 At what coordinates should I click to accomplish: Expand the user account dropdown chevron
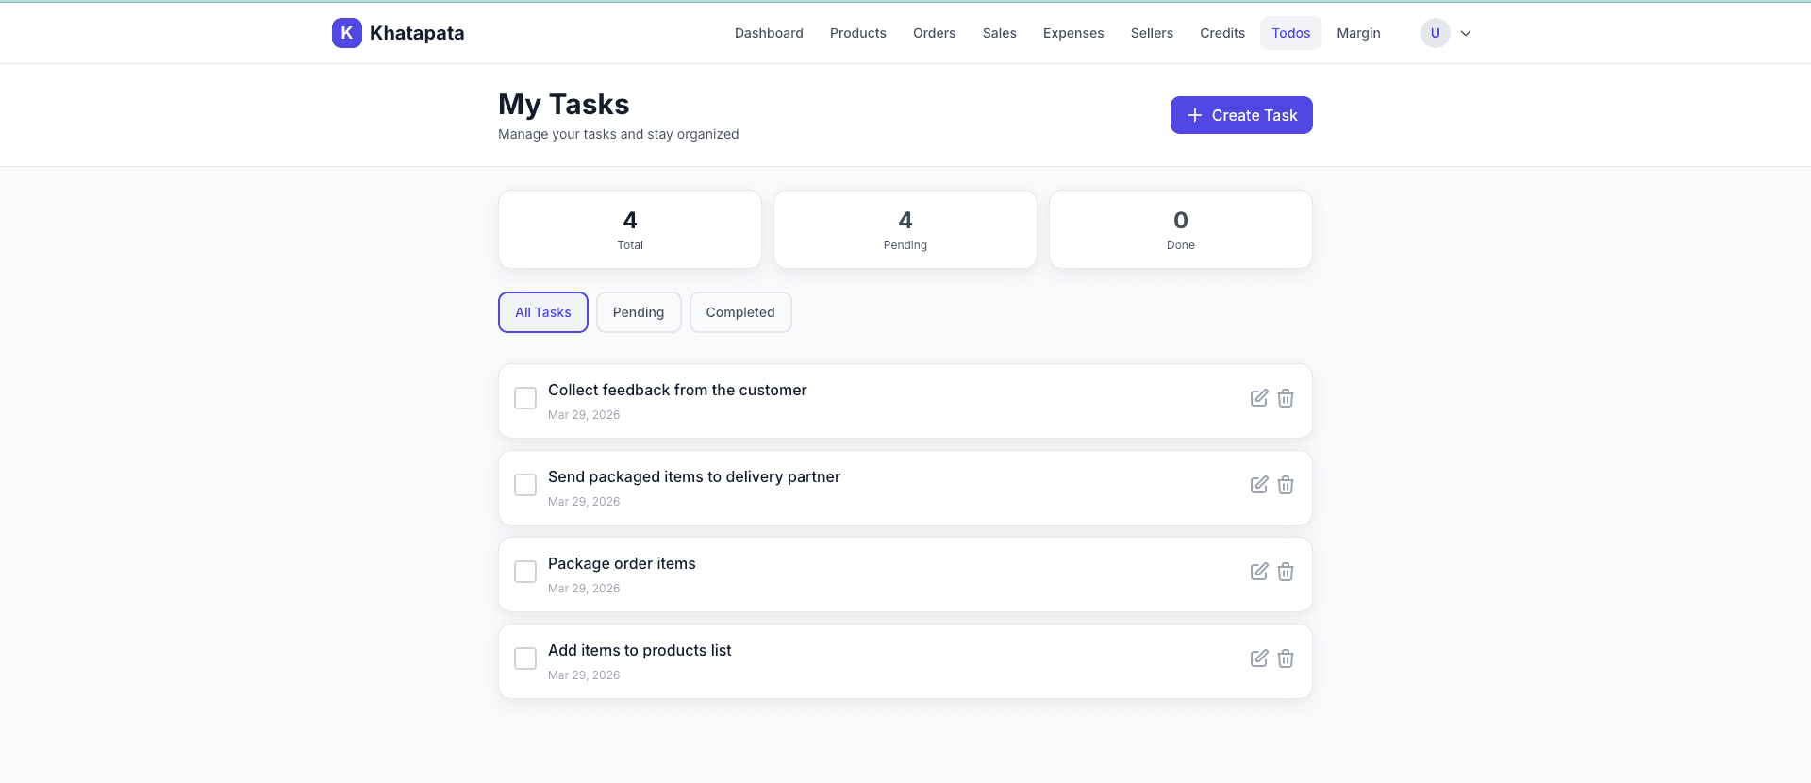click(1466, 33)
